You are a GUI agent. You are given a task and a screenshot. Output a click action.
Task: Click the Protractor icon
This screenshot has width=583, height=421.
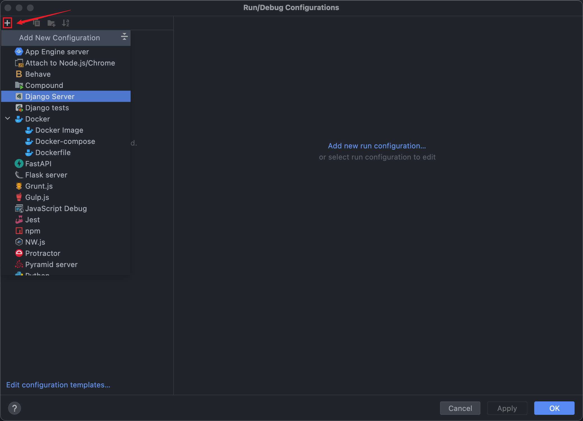[x=19, y=253]
